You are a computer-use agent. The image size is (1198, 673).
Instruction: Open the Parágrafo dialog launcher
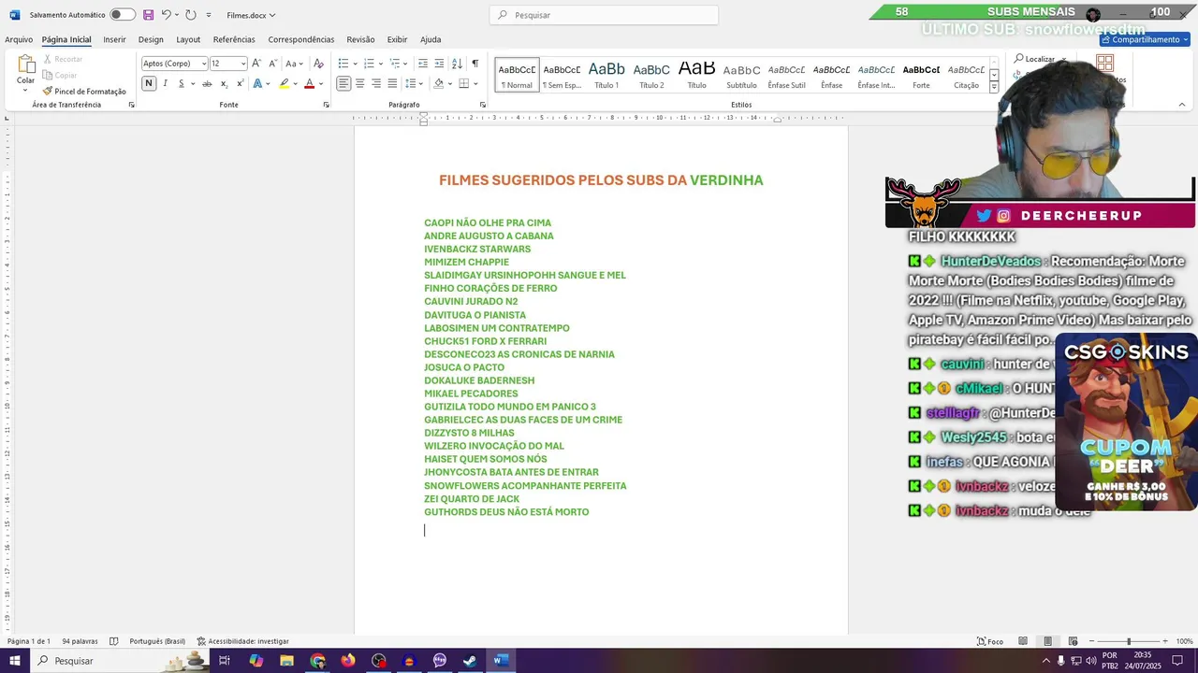point(482,105)
